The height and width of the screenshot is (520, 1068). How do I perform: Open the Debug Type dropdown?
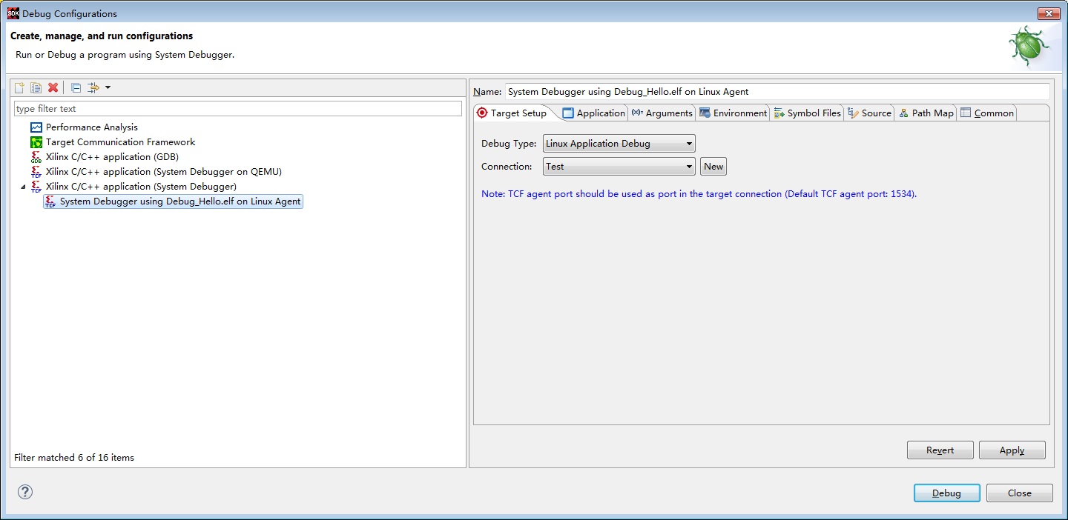pos(619,144)
